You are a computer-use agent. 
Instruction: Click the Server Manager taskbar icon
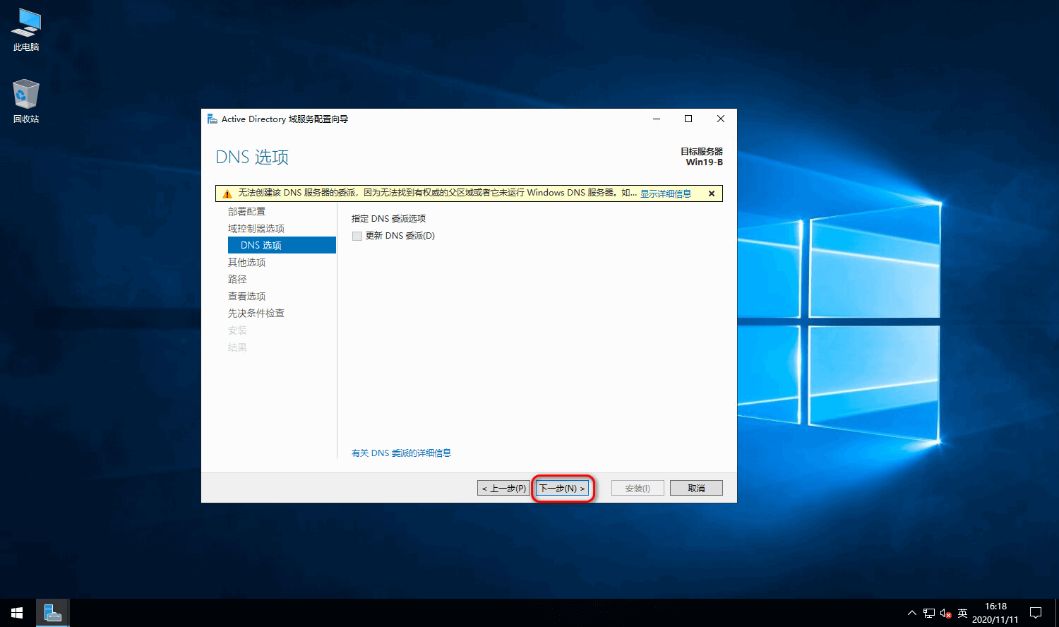click(52, 613)
